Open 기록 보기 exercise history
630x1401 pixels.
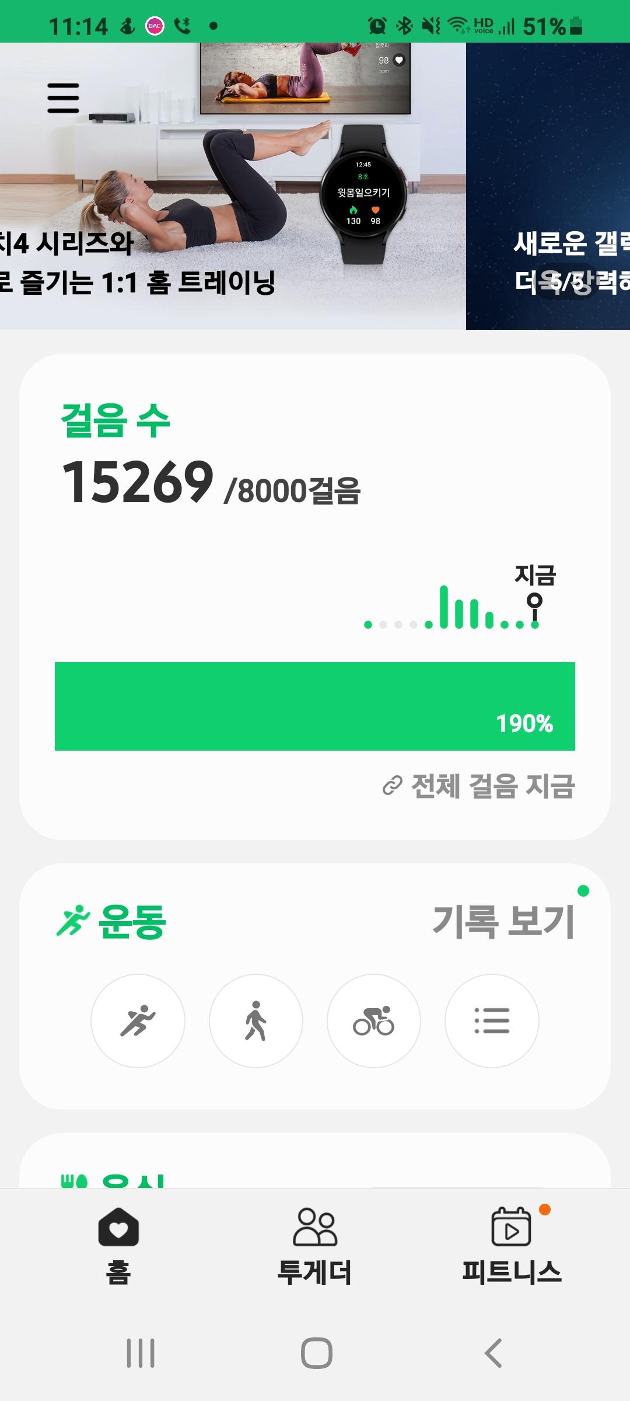[503, 921]
